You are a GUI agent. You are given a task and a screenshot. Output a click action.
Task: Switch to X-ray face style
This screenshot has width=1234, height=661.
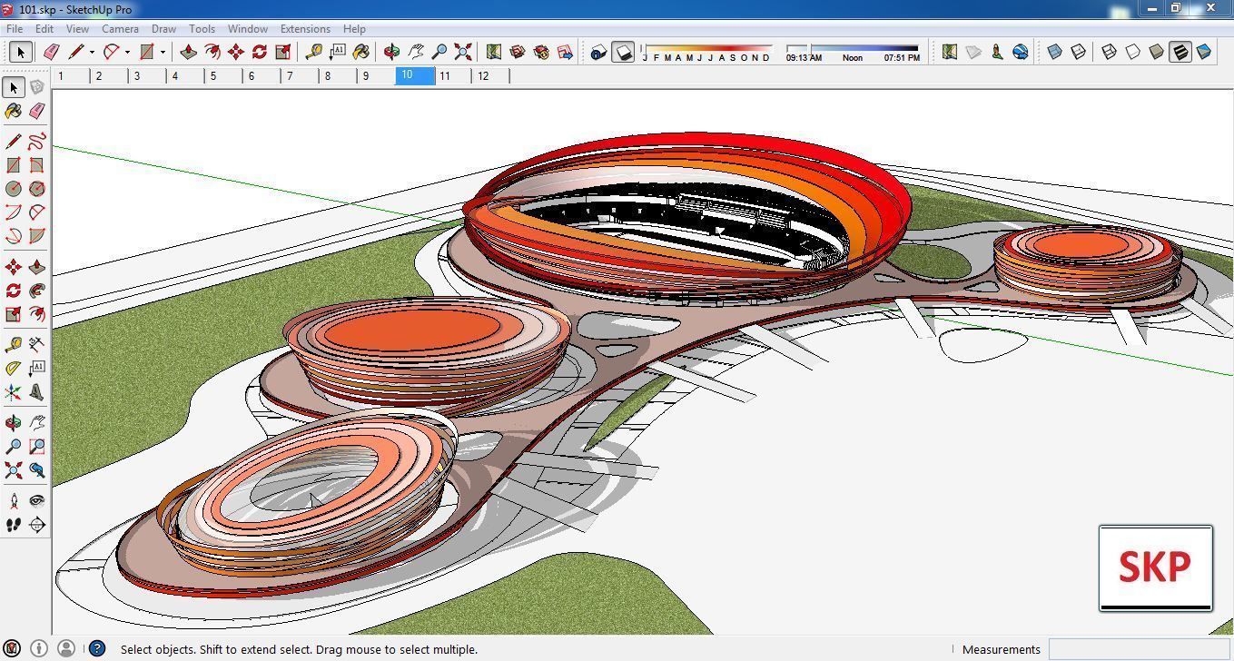tap(1054, 52)
